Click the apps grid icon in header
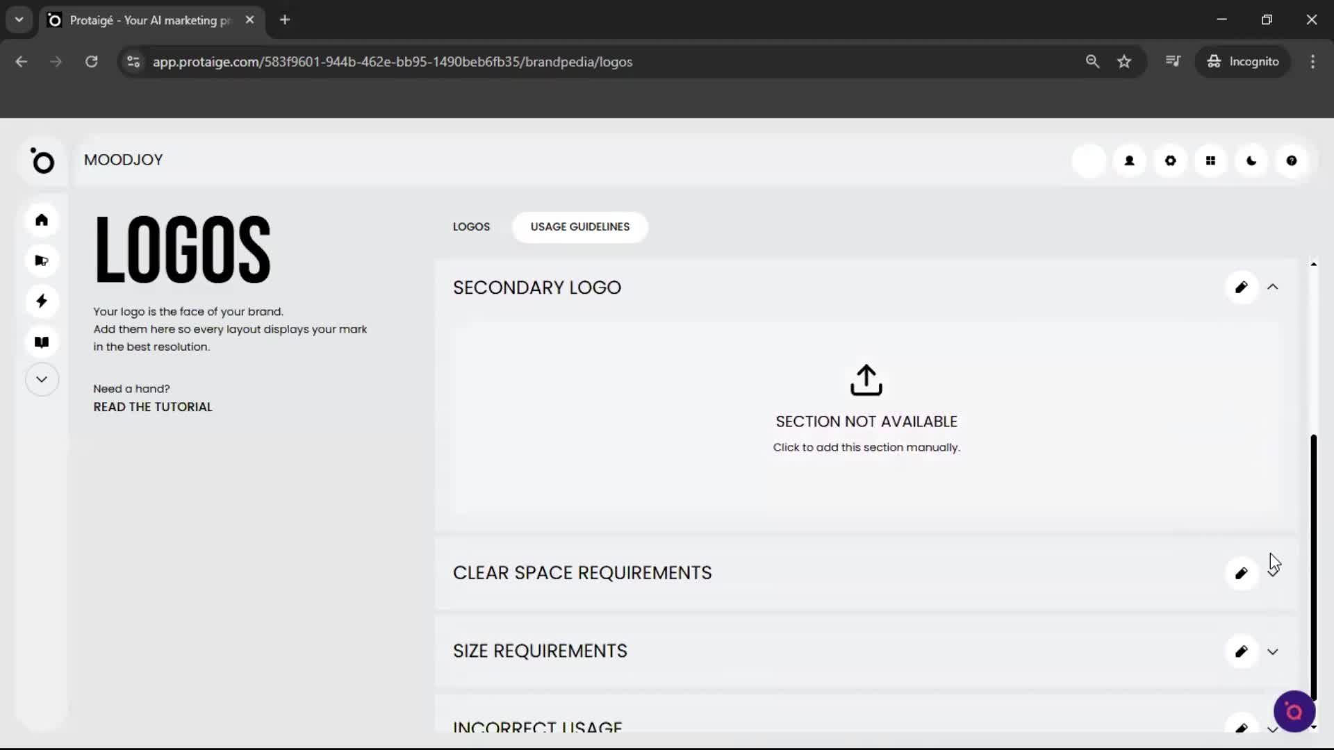 (x=1210, y=160)
